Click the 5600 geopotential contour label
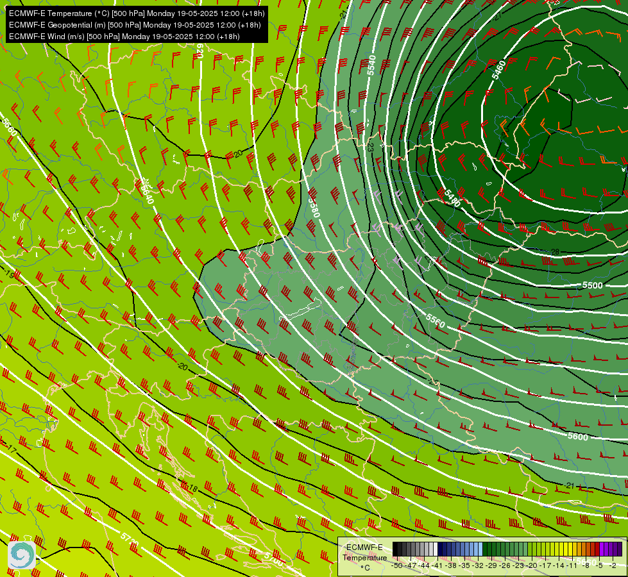The width and height of the screenshot is (628, 577). point(577,436)
